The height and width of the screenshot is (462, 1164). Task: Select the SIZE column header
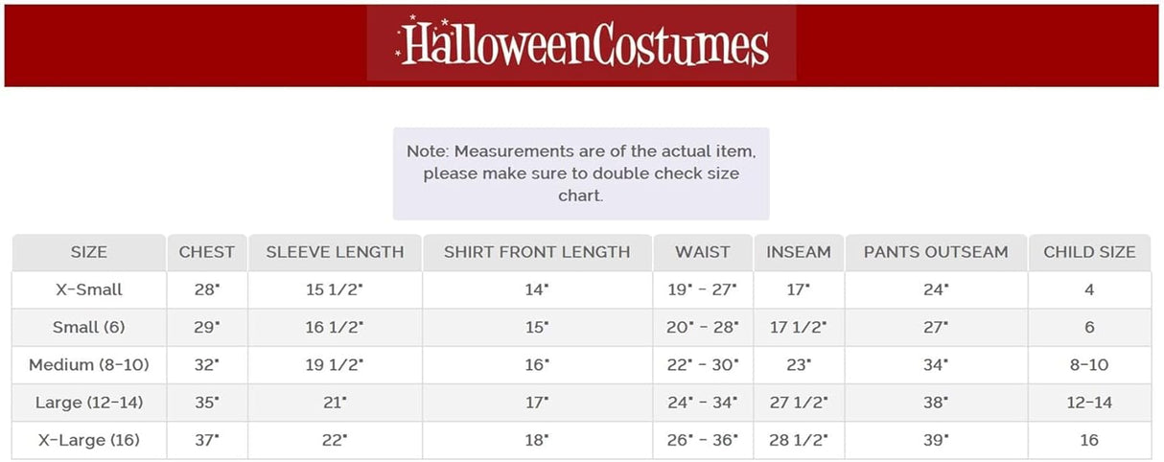pos(89,252)
